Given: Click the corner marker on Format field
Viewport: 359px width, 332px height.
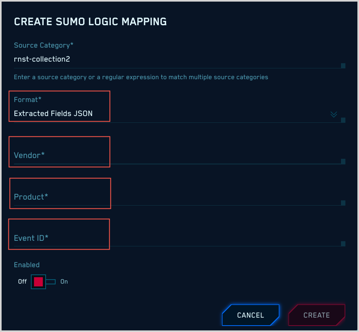Looking at the screenshot, I should [x=343, y=120].
